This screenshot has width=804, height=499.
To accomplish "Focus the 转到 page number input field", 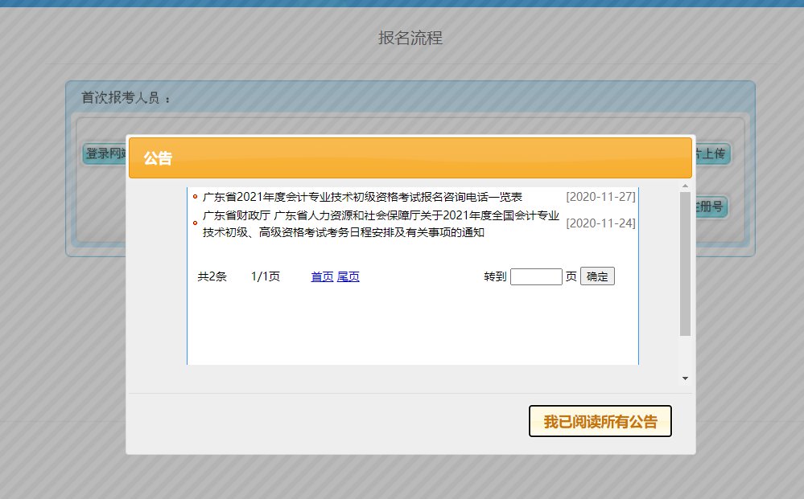I will coord(536,276).
